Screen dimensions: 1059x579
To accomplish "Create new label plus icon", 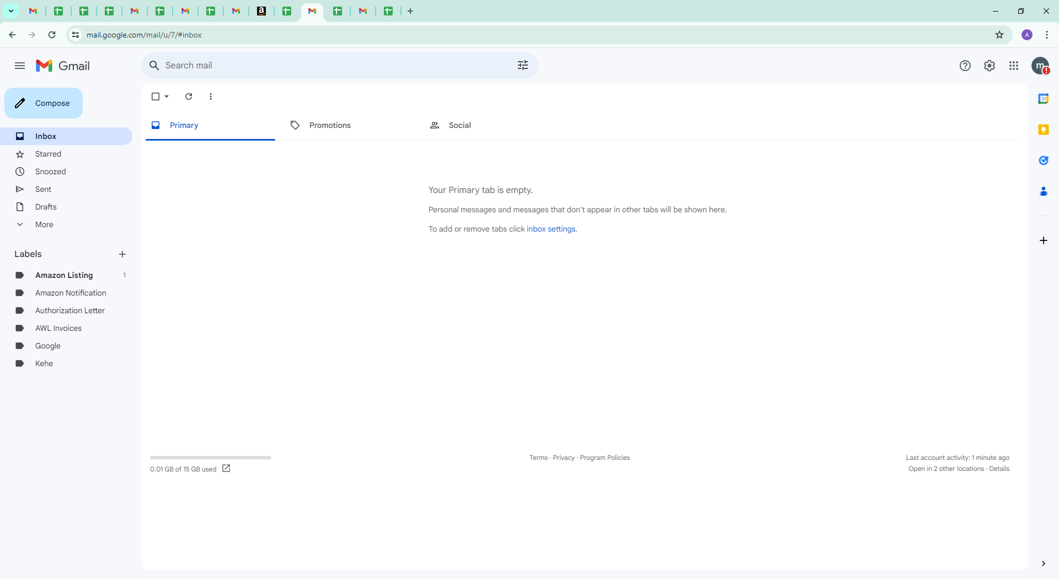I will (122, 254).
